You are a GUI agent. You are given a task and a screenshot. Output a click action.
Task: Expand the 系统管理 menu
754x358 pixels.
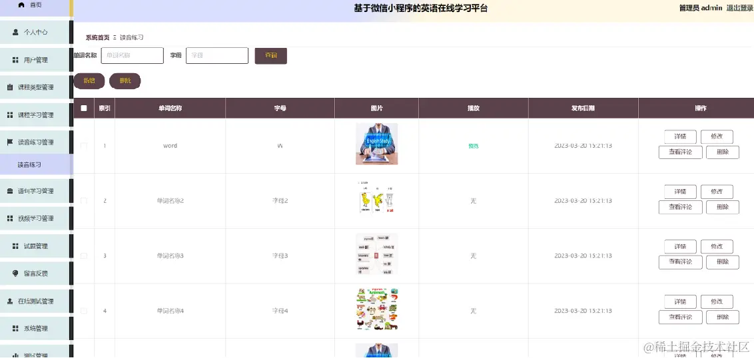tap(35, 329)
